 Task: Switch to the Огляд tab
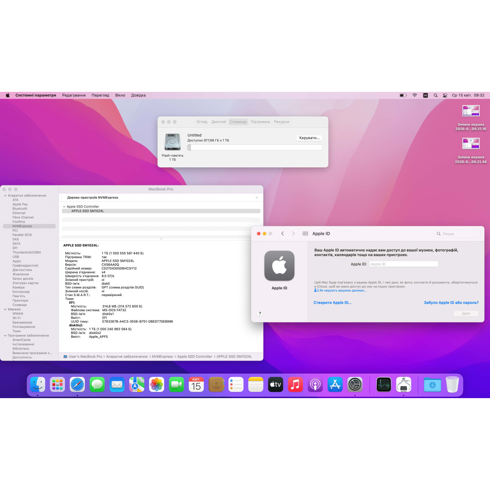(x=202, y=122)
